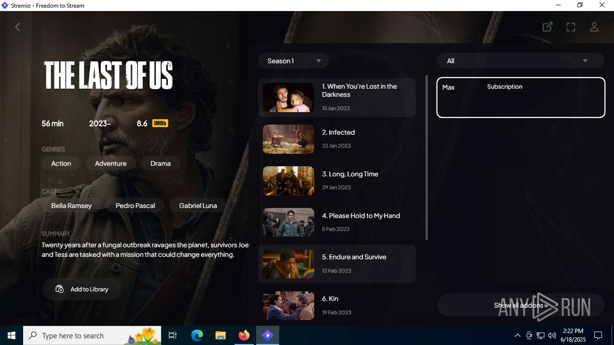Click the 2023– release year text
The width and height of the screenshot is (614, 345).
[x=100, y=124]
